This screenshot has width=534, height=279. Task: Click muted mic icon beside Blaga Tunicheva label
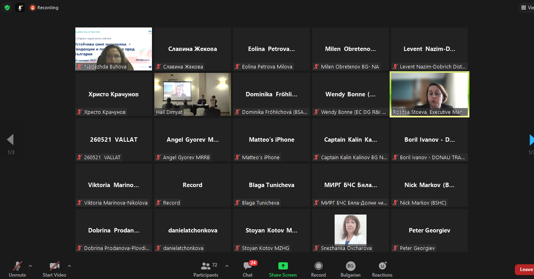click(x=237, y=203)
